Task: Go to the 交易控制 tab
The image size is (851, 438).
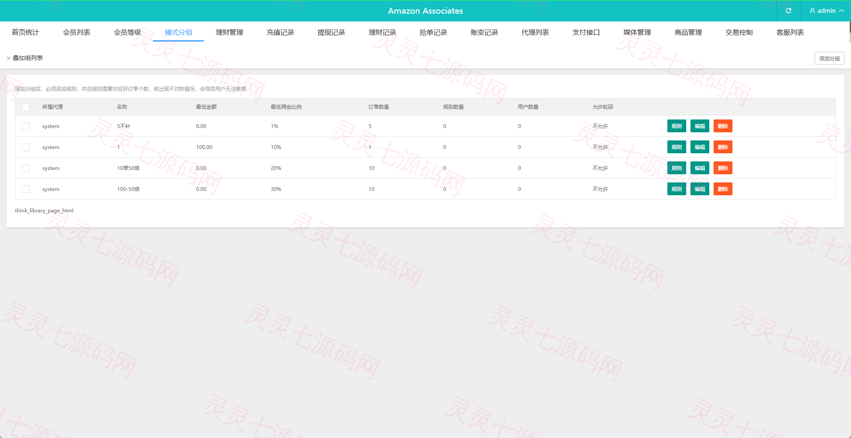Action: coord(739,32)
